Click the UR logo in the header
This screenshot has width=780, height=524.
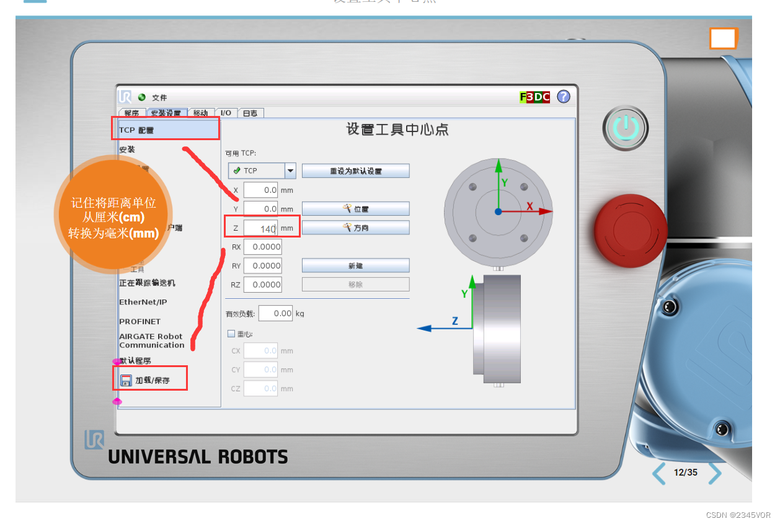(x=125, y=97)
